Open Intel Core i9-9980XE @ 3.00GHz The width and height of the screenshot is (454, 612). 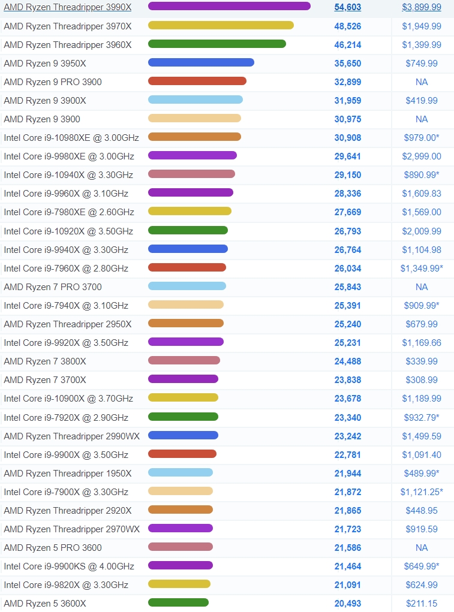coord(69,156)
